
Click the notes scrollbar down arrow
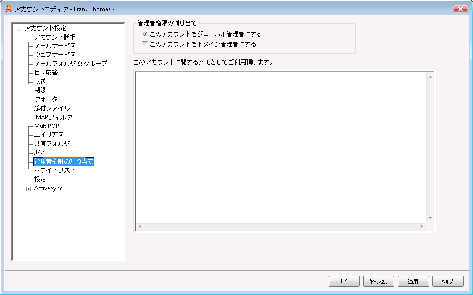tap(430, 218)
